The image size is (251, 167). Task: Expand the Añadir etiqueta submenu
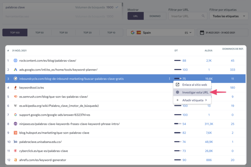[x=192, y=100]
